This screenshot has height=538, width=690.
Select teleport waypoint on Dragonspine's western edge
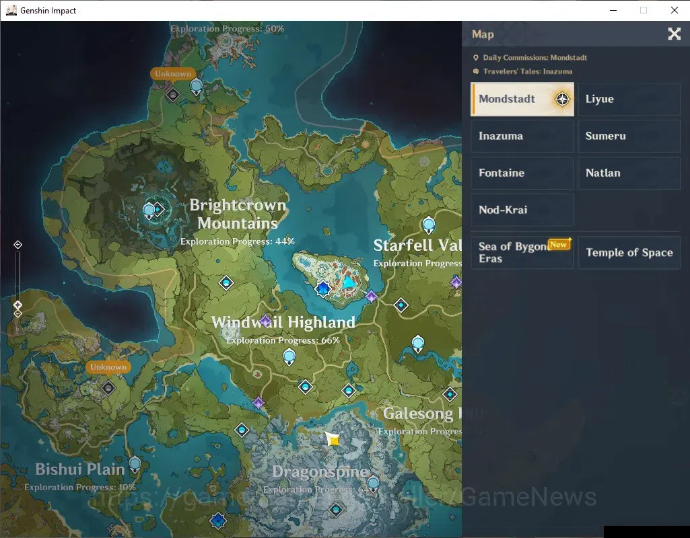(x=242, y=430)
